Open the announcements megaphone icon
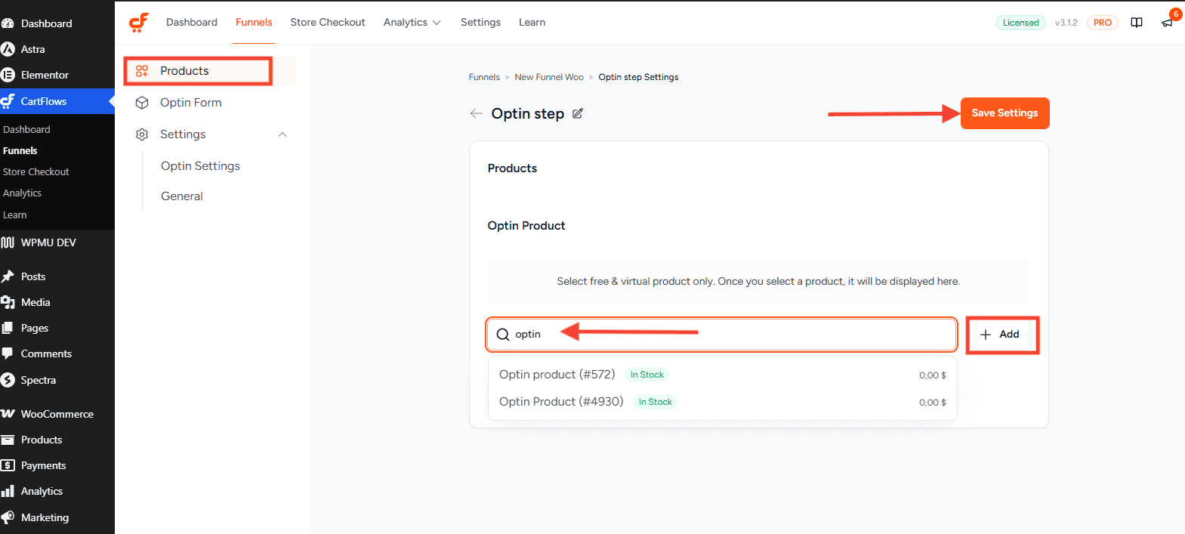This screenshot has height=534, width=1185. (1168, 23)
